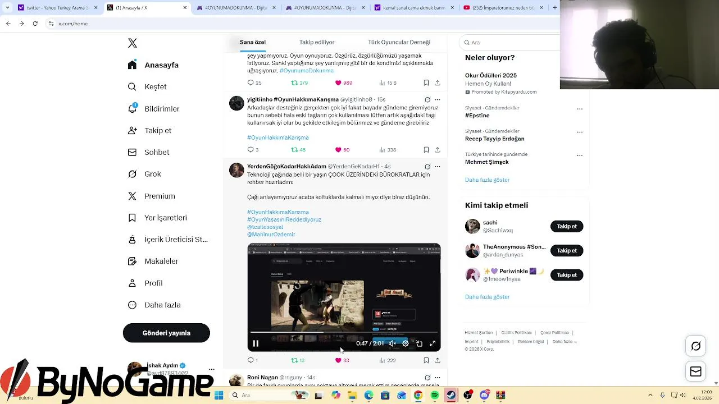Open a new browser tab

coord(555,8)
